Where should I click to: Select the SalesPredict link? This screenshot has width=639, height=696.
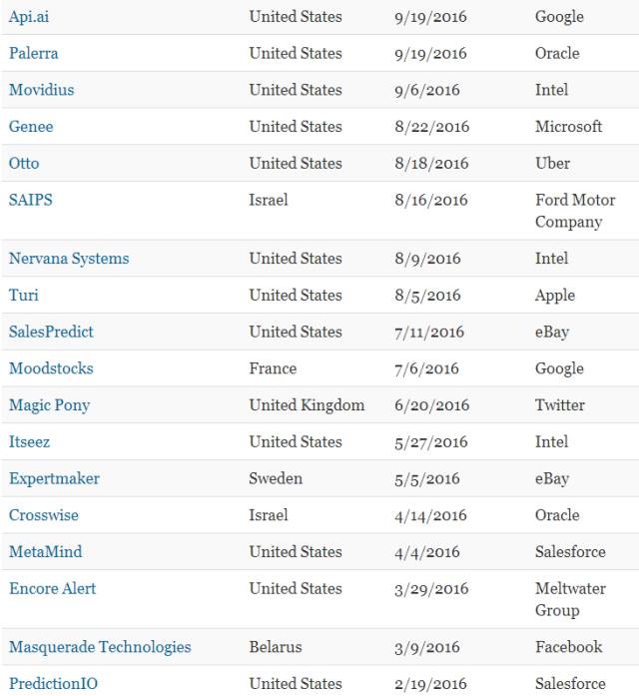(x=51, y=332)
